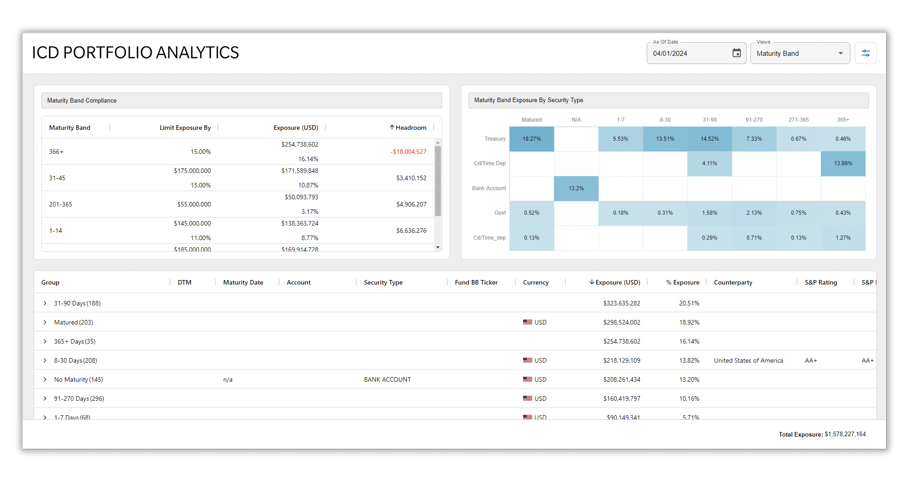
Task: Open the calendar date picker icon
Action: pyautogui.click(x=736, y=53)
